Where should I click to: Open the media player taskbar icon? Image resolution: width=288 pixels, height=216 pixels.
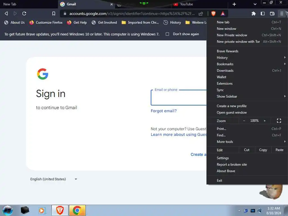tap(42, 210)
